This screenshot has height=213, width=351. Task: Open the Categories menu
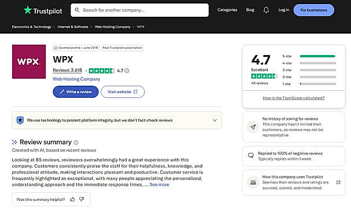pyautogui.click(x=227, y=10)
